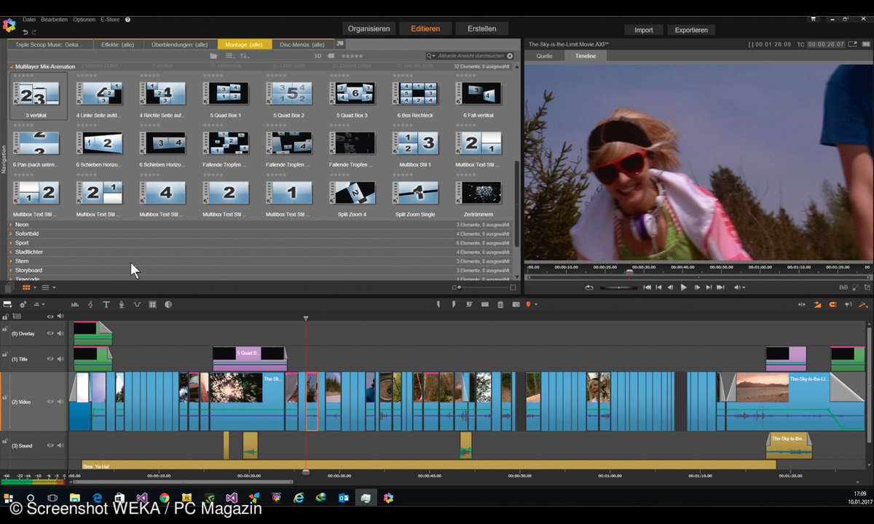The height and width of the screenshot is (524, 874).
Task: Open the Datei menu
Action: (x=29, y=20)
